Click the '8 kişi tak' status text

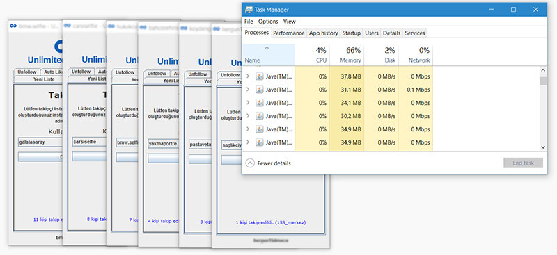click(96, 219)
